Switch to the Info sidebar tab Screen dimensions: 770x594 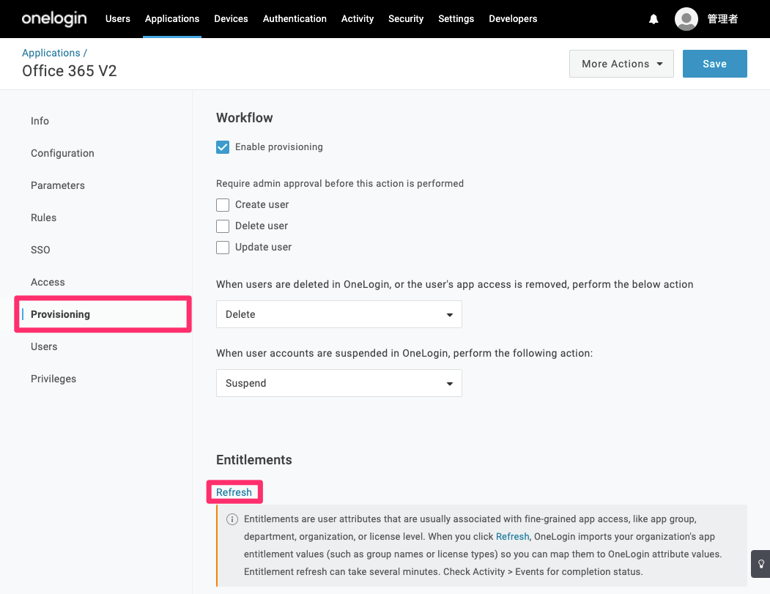[40, 121]
